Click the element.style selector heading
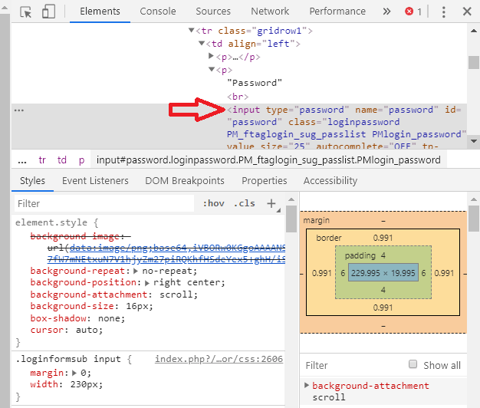Screen dimensions: 480x408 coord(51,222)
